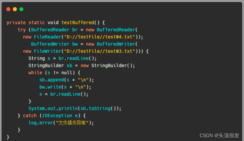Click the "D://TestFile//test04.txt" string
Image resolution: width=244 pixels, height=141 pixels.
tap(99, 37)
